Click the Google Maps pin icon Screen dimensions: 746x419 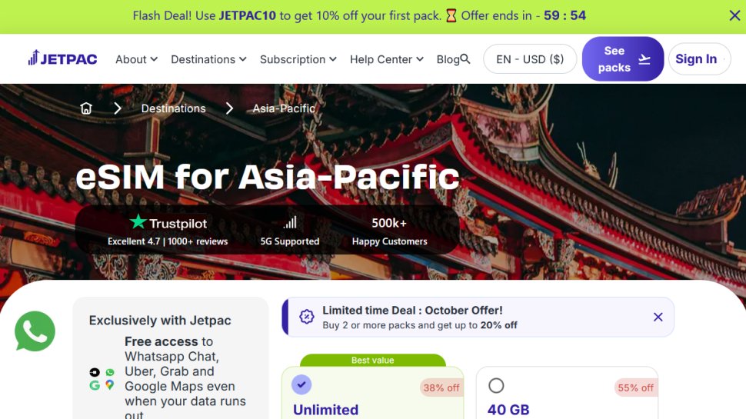click(110, 384)
